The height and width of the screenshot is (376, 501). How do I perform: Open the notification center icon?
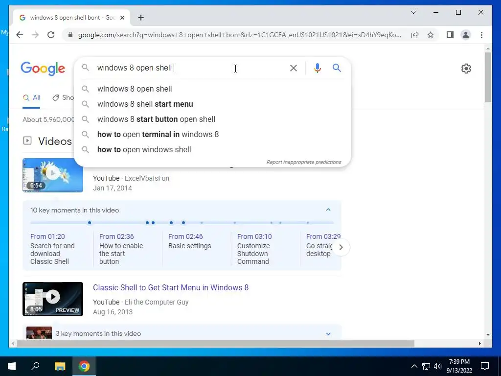(485, 366)
